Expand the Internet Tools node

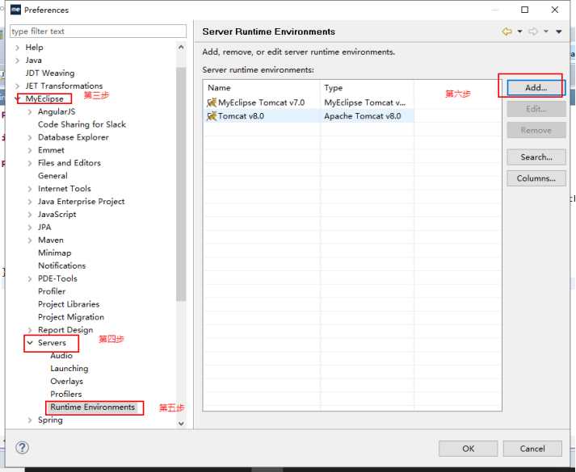point(30,189)
